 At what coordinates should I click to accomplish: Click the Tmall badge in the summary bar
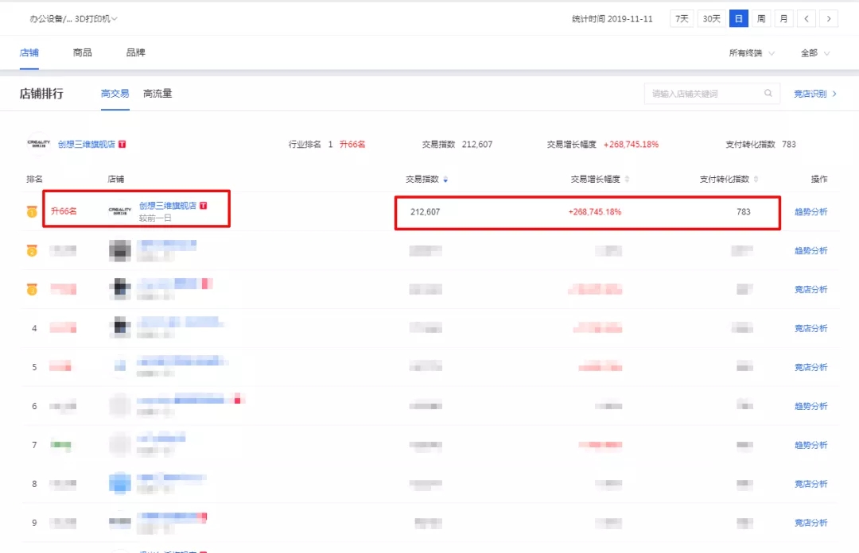click(x=122, y=144)
